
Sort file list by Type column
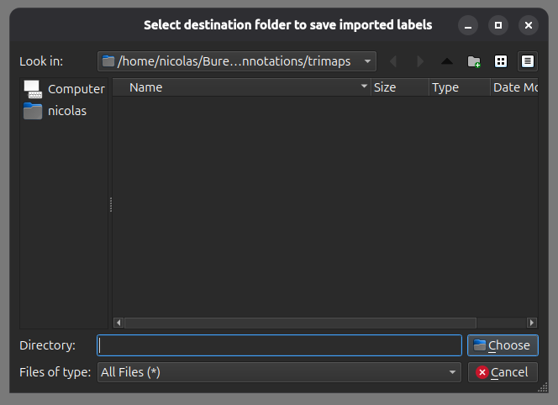(460, 87)
